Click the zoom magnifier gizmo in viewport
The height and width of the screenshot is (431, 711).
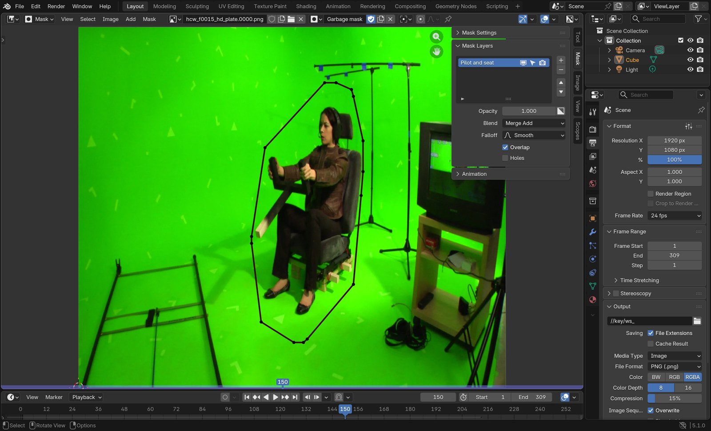tap(436, 37)
